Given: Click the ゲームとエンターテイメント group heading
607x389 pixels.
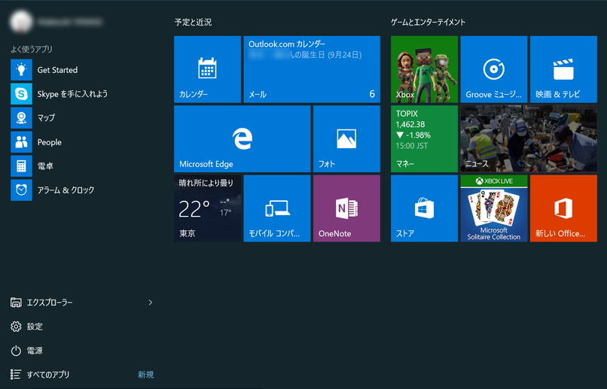Looking at the screenshot, I should (429, 22).
